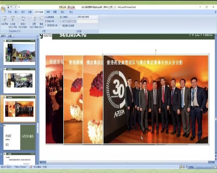Open the 分辨率 resolution dropdown

tap(88, 17)
